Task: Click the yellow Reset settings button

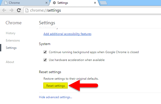Action: tap(56, 86)
